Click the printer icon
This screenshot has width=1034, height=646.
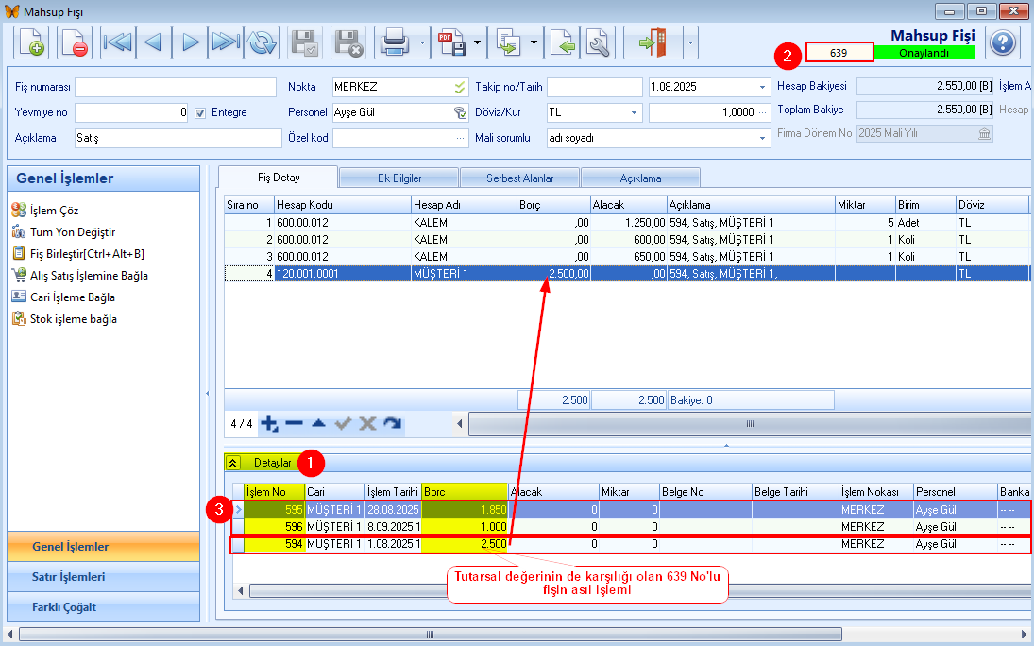point(394,42)
